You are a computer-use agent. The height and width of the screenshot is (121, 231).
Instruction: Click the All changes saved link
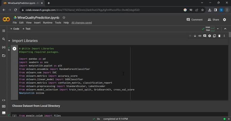[82, 23]
